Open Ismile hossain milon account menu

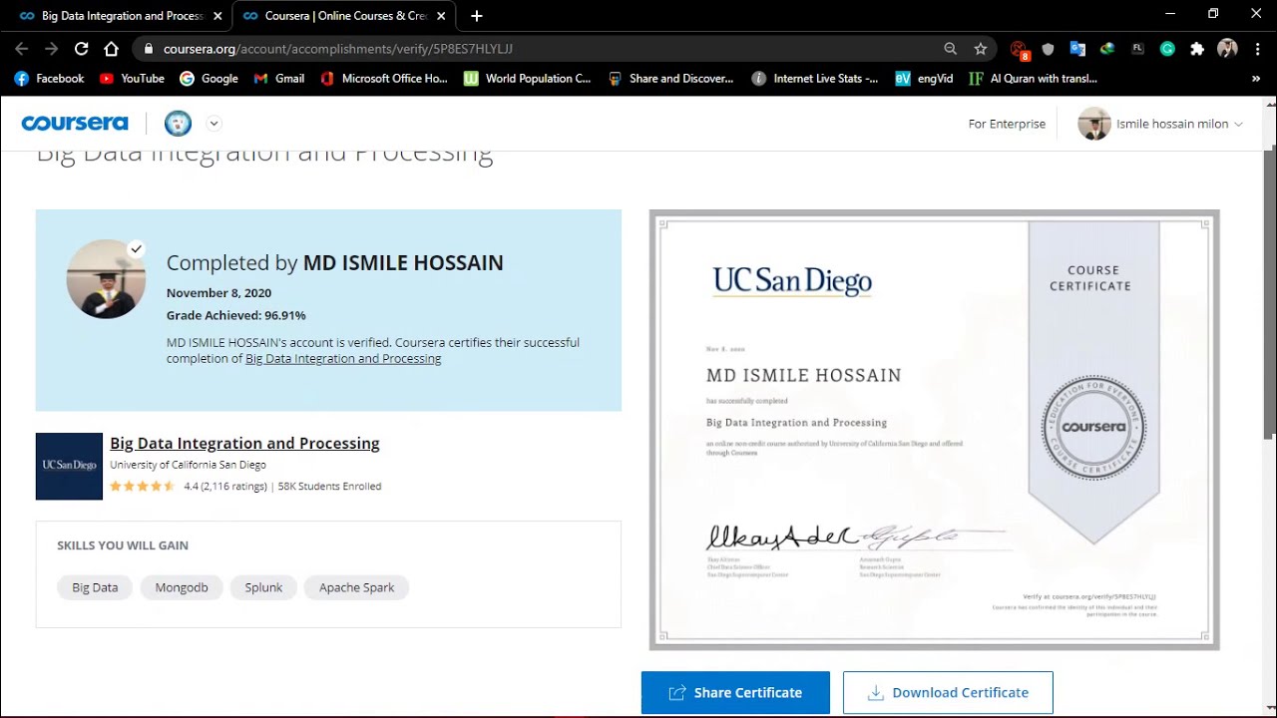[x=1160, y=124]
